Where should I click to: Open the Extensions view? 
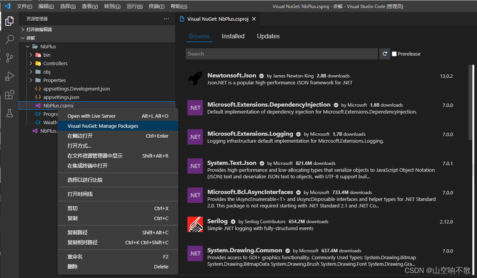tap(10, 95)
